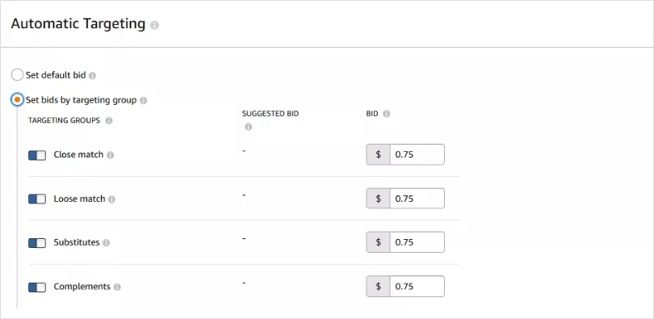Show info for the Targeting Groups column header
Screen dimensions: 654x319
tap(109, 120)
